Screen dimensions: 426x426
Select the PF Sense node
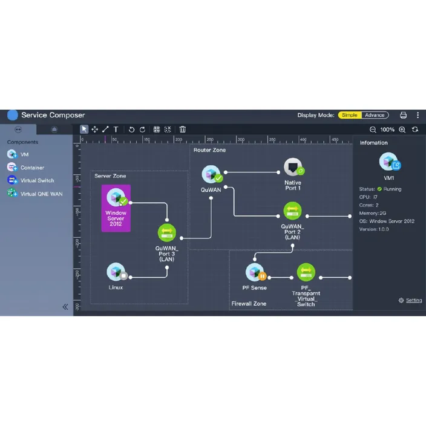click(255, 277)
